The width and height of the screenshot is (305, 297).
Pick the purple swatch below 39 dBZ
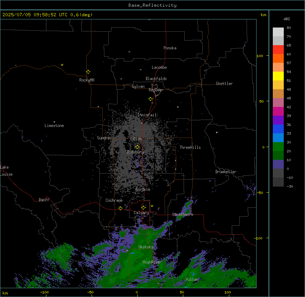coord(278,120)
